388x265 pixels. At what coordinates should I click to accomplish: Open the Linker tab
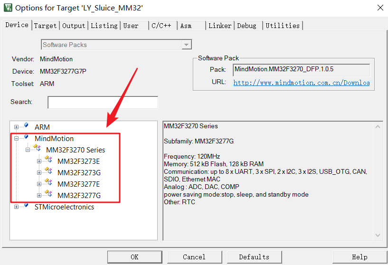(x=220, y=26)
